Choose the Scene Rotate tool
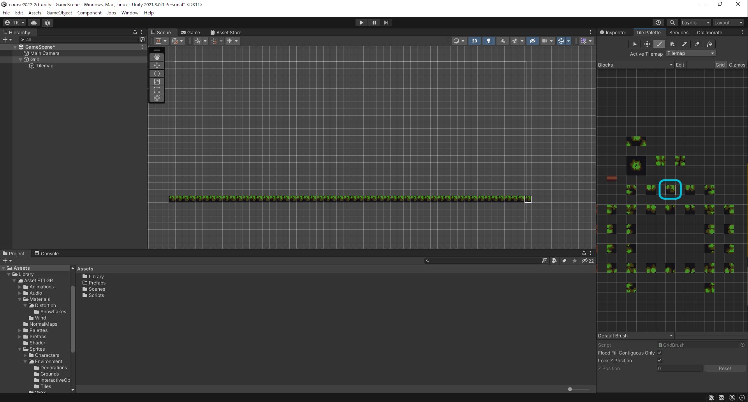The width and height of the screenshot is (748, 402). (157, 74)
